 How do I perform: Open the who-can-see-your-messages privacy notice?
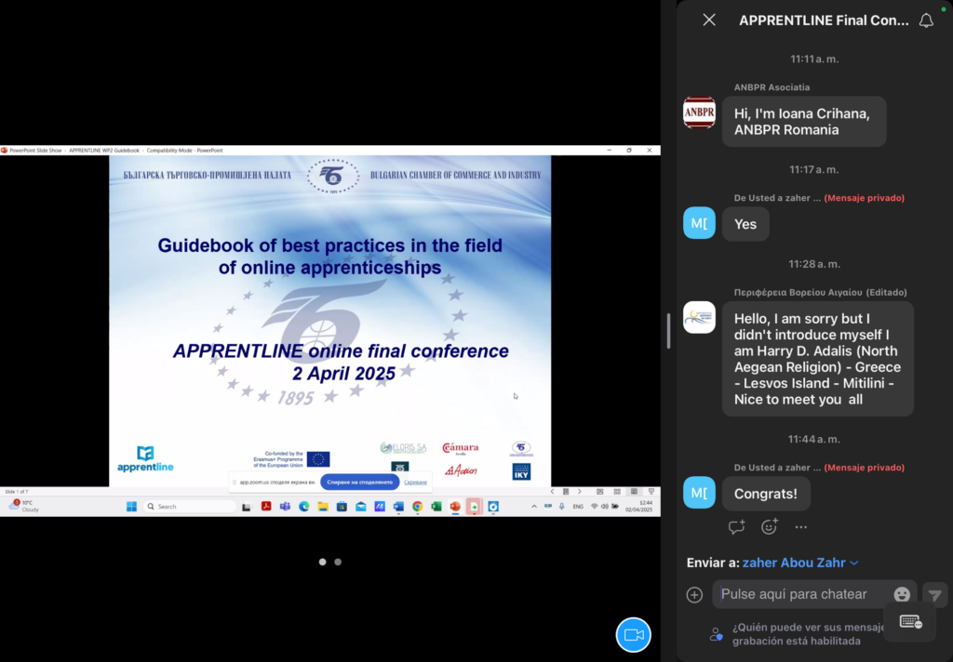tap(796, 634)
